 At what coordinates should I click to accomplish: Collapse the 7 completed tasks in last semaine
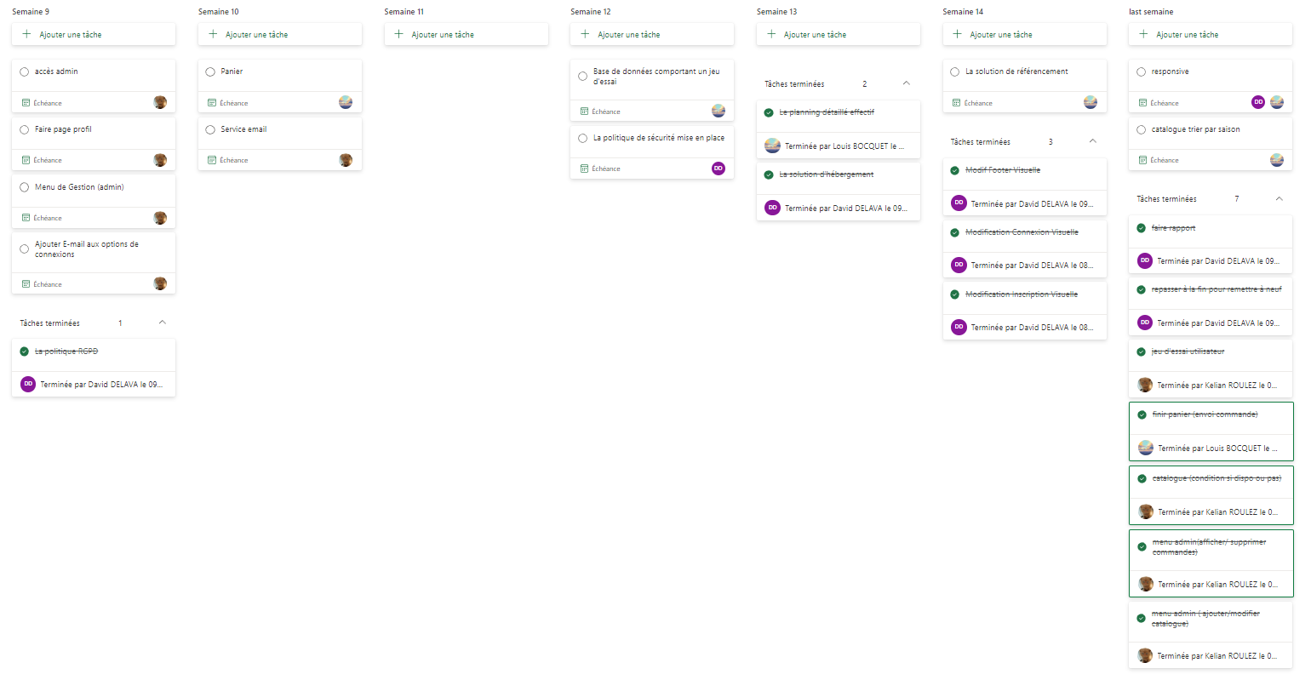pyautogui.click(x=1279, y=198)
